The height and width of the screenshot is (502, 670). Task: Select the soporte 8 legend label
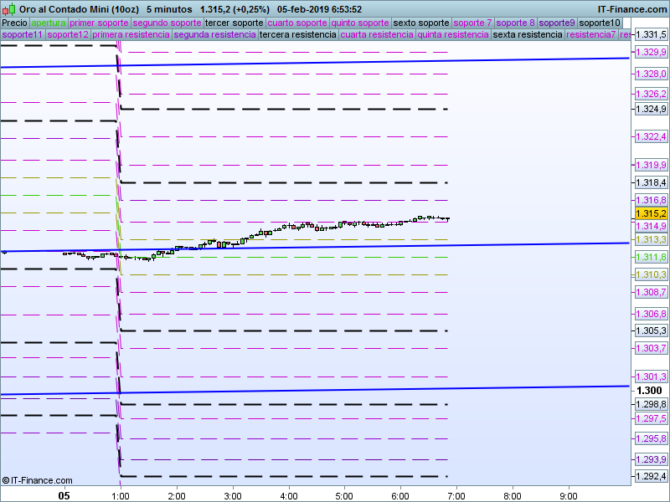pyautogui.click(x=515, y=23)
